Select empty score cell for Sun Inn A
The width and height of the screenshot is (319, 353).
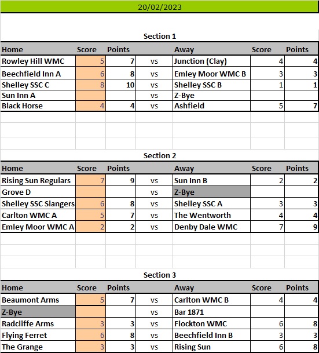pyautogui.click(x=90, y=96)
